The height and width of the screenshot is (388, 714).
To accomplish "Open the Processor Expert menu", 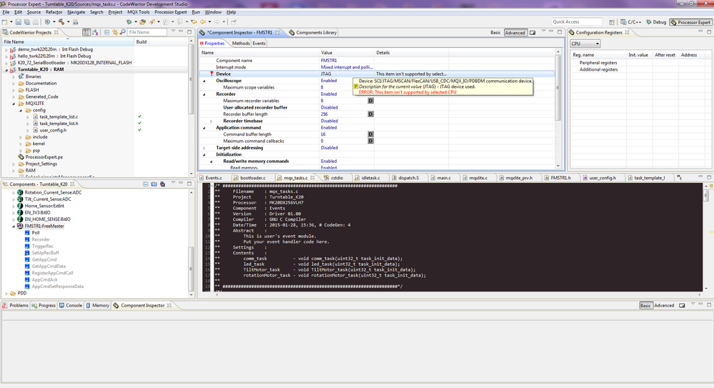I will coord(171,12).
